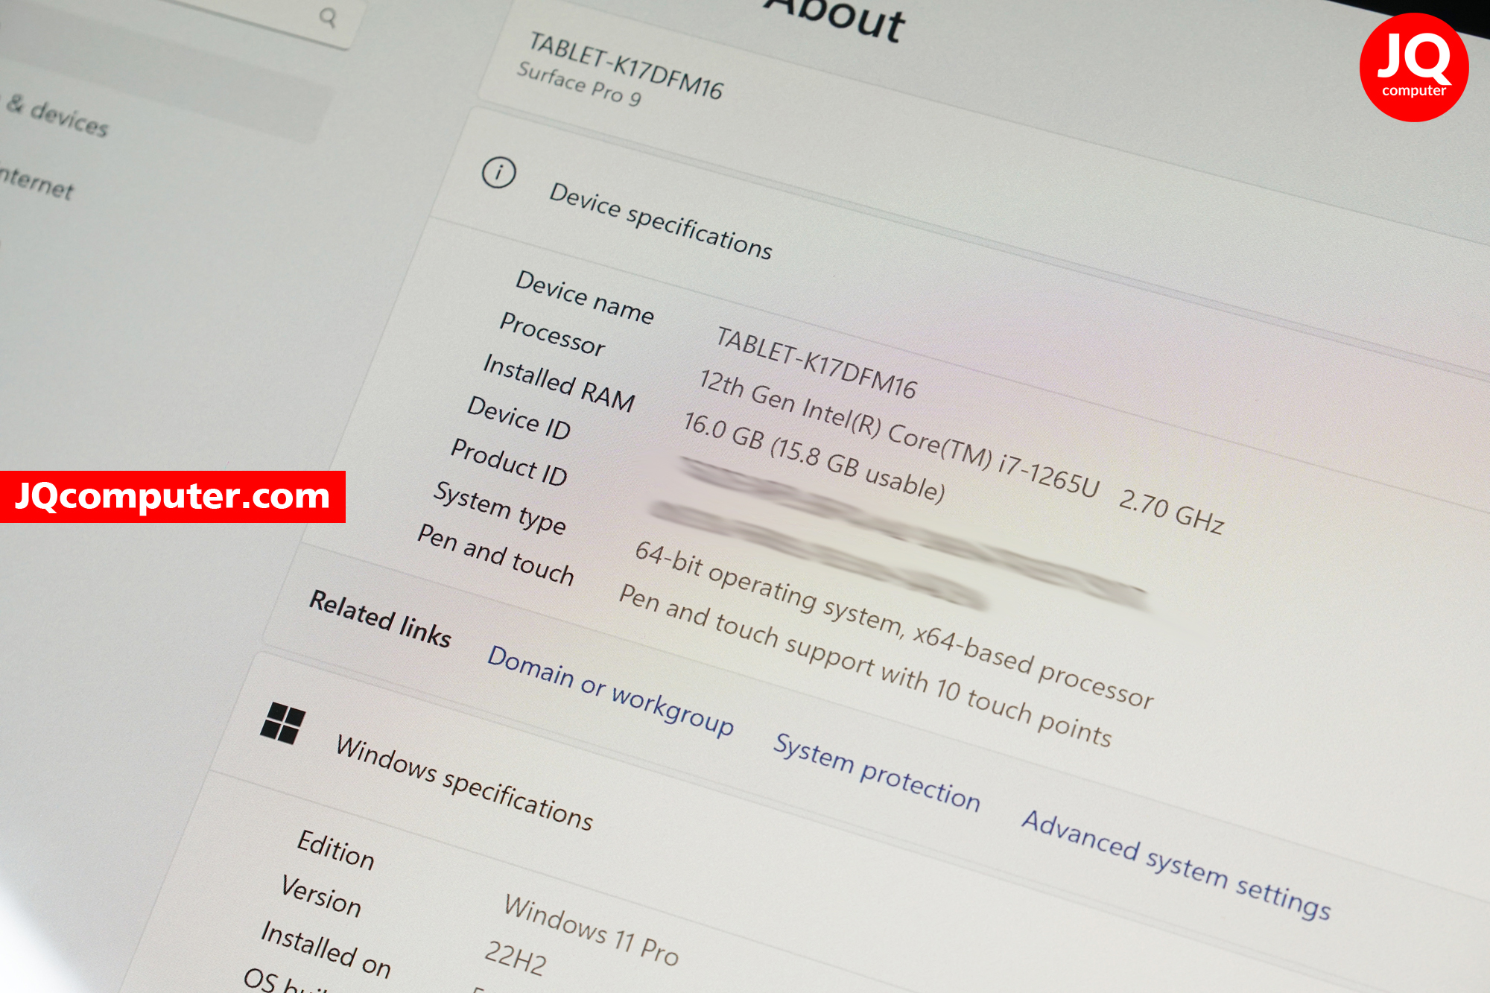
Task: Open Advanced system settings link
Action: point(1176,866)
